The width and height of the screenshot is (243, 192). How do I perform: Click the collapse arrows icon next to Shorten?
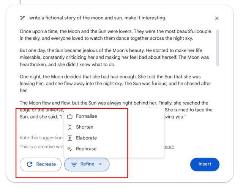tap(70, 127)
